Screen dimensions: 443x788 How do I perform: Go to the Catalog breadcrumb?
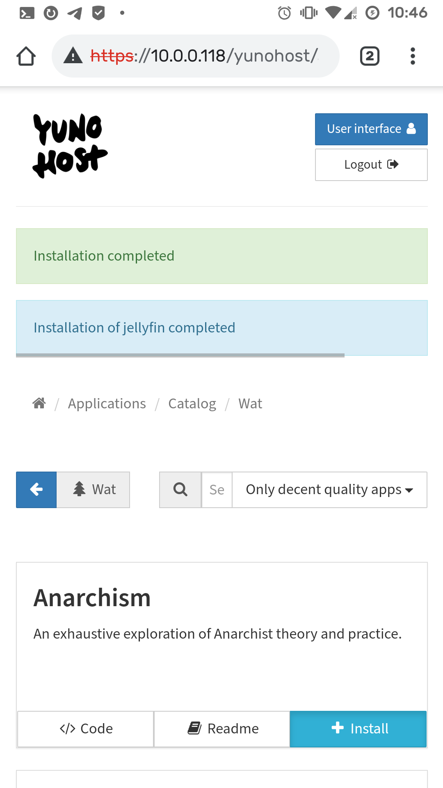(x=192, y=404)
